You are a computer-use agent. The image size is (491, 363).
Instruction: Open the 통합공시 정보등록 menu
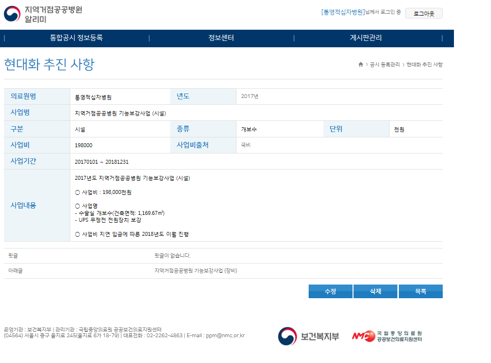click(76, 38)
